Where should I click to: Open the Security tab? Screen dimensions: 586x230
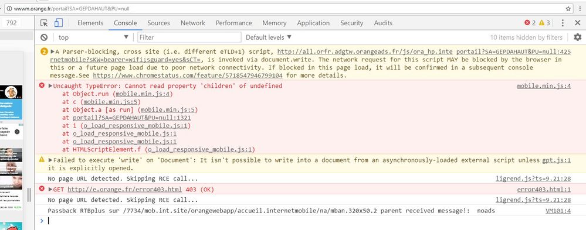click(x=352, y=23)
